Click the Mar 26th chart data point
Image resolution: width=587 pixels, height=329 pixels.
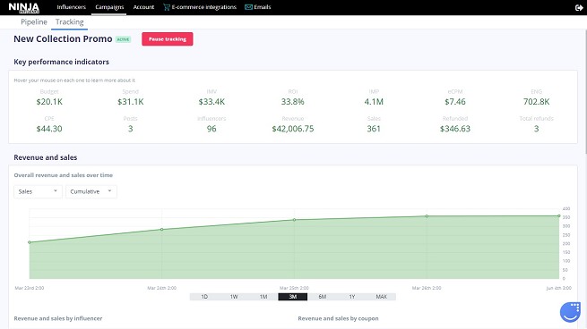click(x=427, y=215)
